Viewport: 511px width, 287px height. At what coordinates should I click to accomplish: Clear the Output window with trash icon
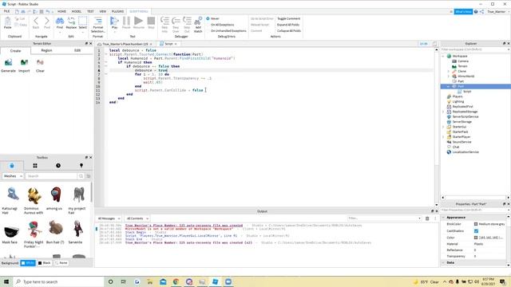427,218
